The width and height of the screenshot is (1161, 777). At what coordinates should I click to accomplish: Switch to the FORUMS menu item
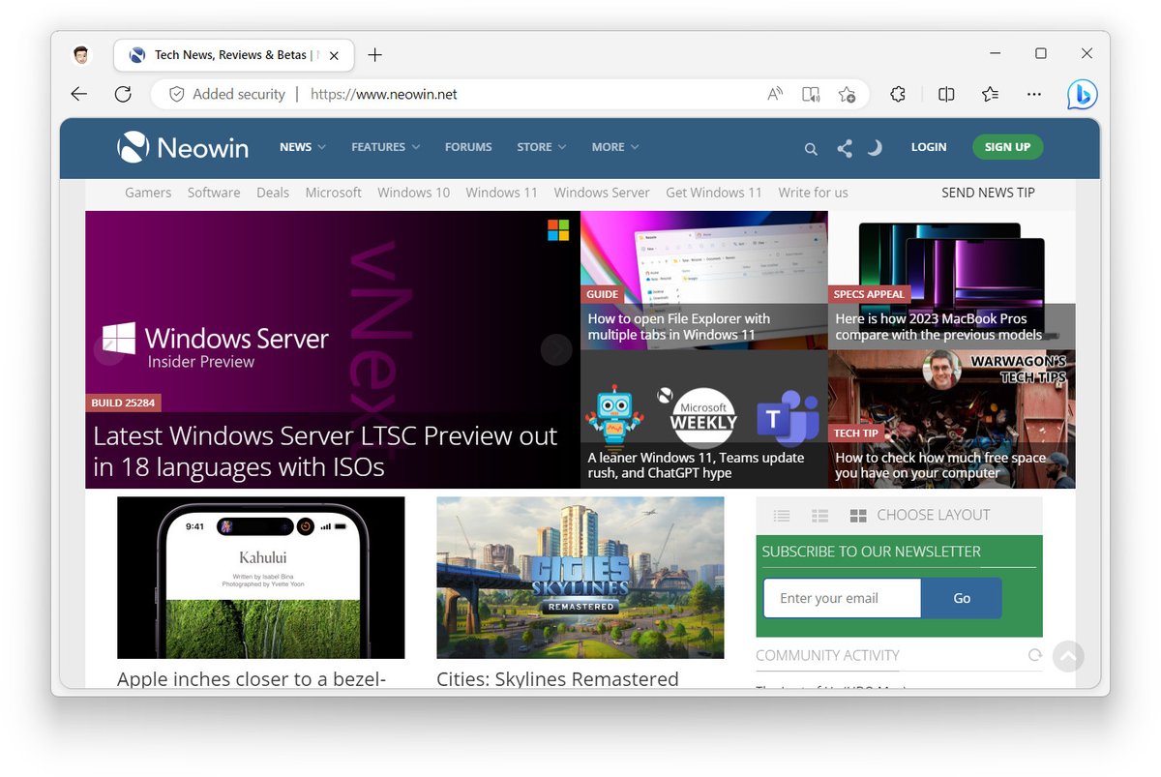(468, 146)
